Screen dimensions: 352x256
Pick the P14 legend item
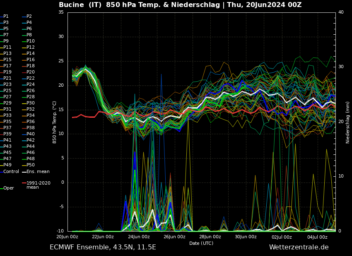click(x=28, y=54)
